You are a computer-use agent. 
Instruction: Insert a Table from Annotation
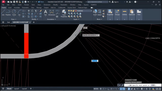click(x=57, y=16)
